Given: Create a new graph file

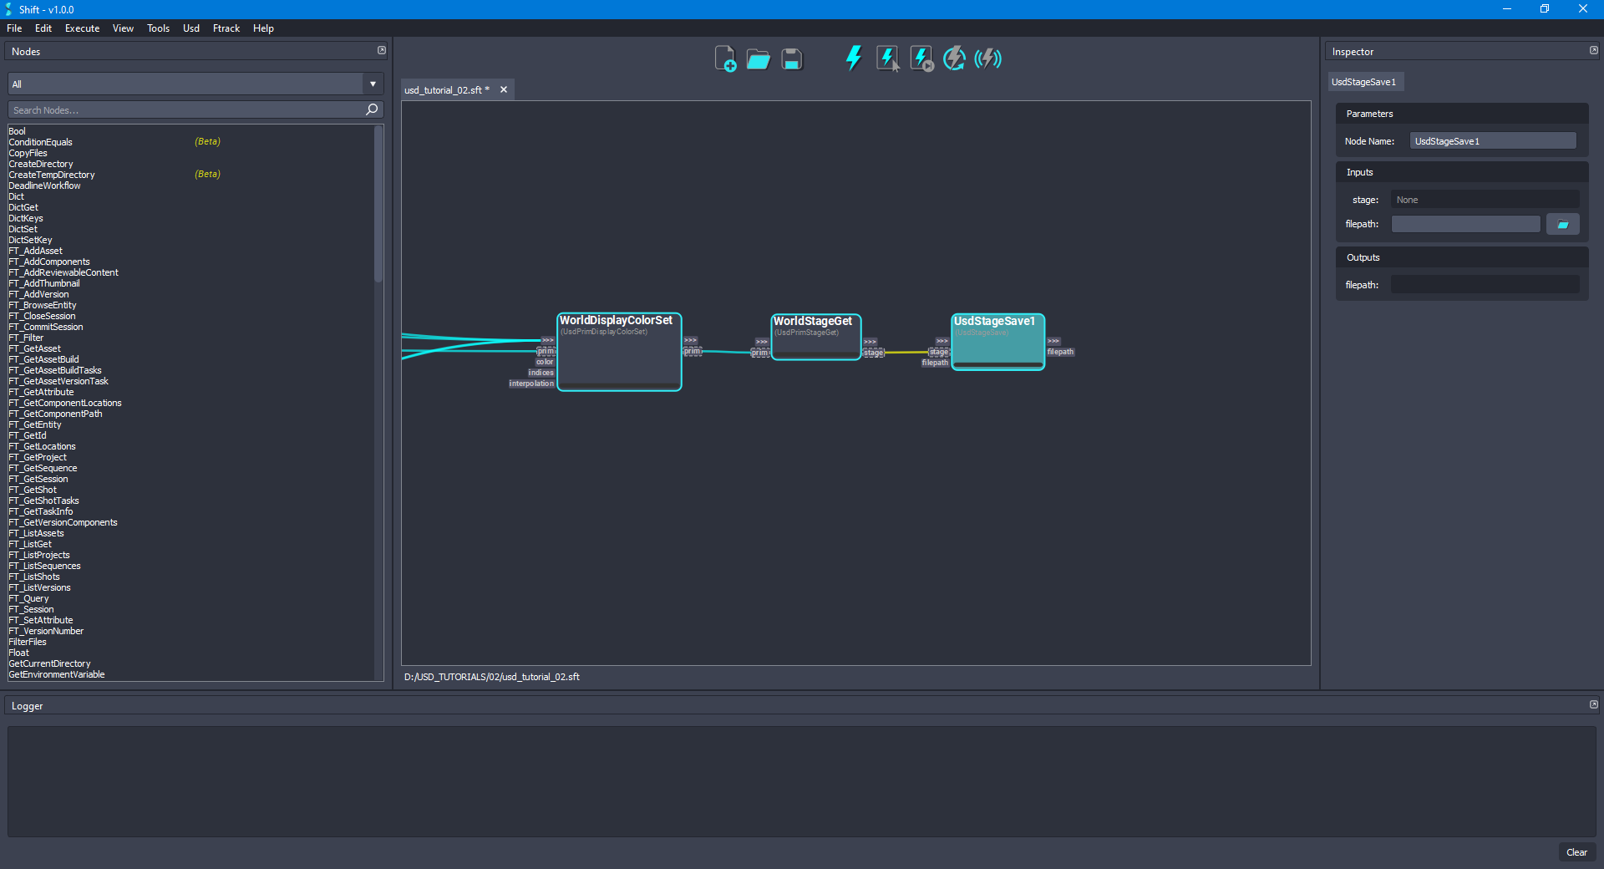Looking at the screenshot, I should click(725, 58).
